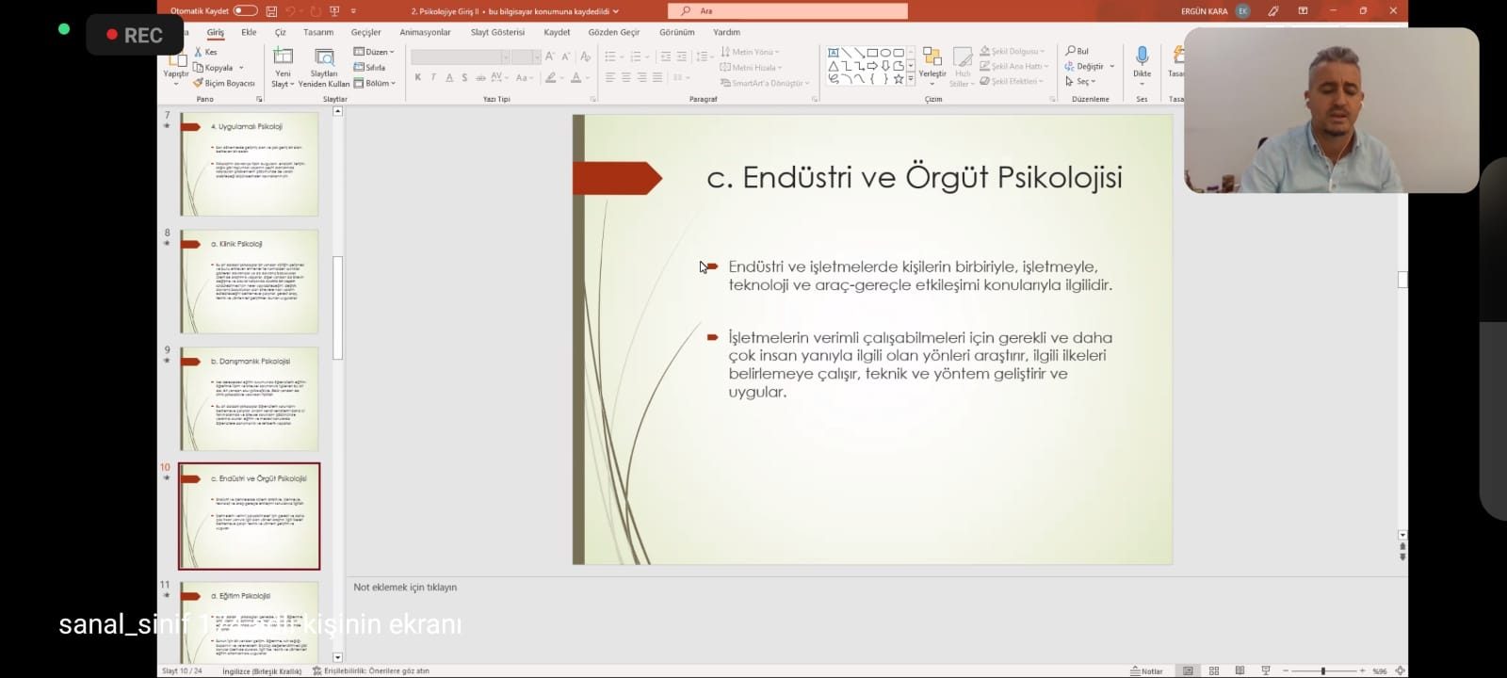This screenshot has height=678, width=1507.
Task: Increase font size with larger A icon
Action: (x=550, y=56)
